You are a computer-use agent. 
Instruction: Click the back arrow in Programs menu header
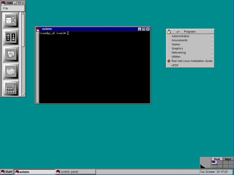[x=178, y=32]
